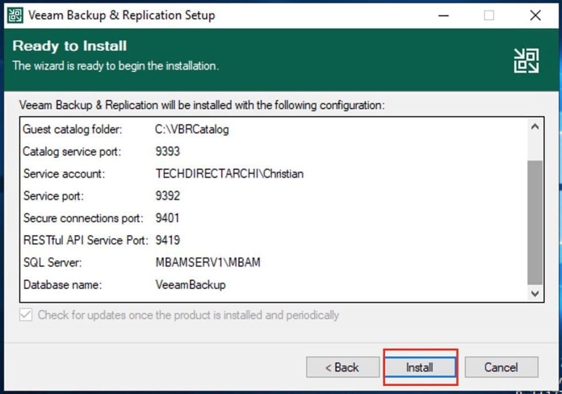The width and height of the screenshot is (562, 394).
Task: Start the installation with the Install button
Action: (420, 367)
